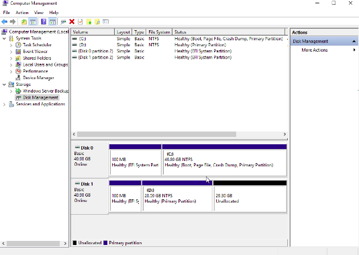
Task: Sort by the File System column header
Action: click(159, 32)
